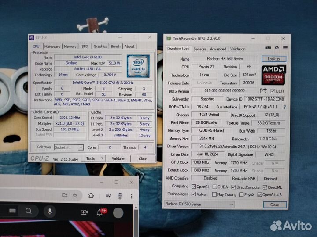Open browser media control icon
The image size is (317, 237).
point(108,195)
